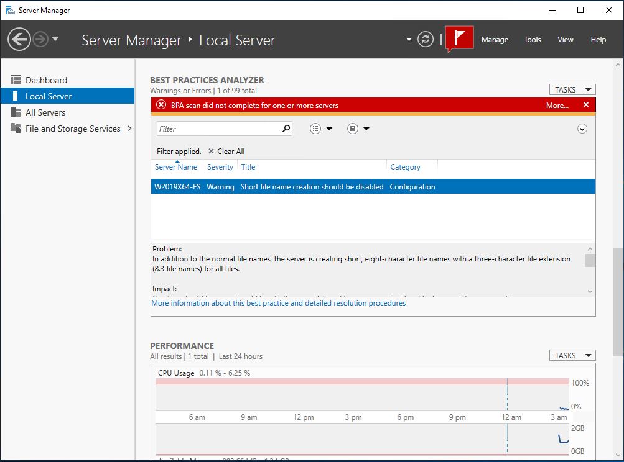This screenshot has width=624, height=462.
Task: Click the list criteria icon
Action: (315, 129)
